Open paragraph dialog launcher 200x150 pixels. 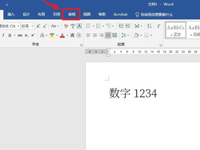[x=161, y=45]
